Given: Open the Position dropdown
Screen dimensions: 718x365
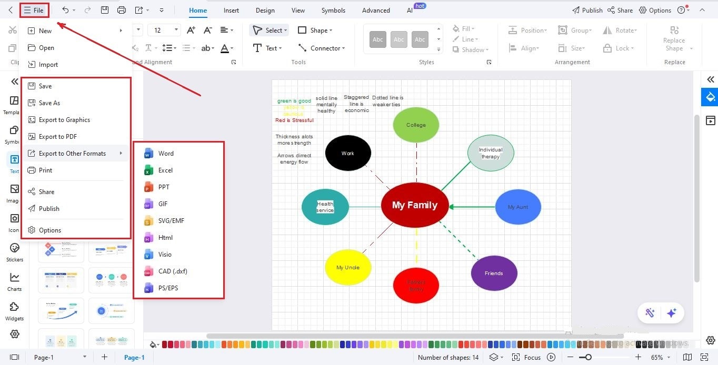Looking at the screenshot, I should [x=528, y=31].
